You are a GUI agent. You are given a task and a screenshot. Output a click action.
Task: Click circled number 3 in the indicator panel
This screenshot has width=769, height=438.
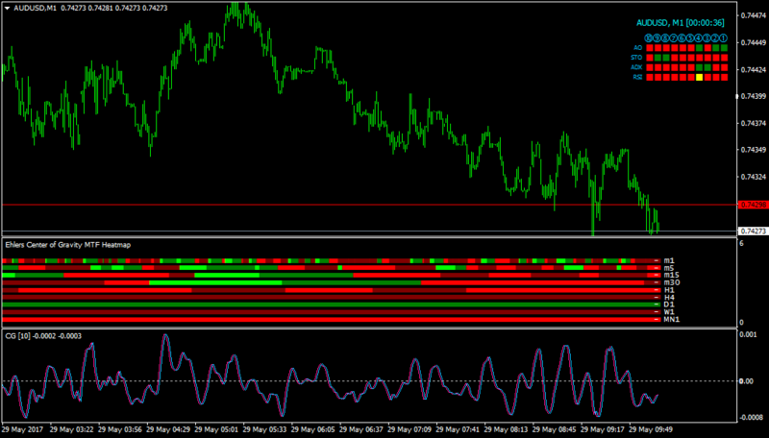point(707,38)
